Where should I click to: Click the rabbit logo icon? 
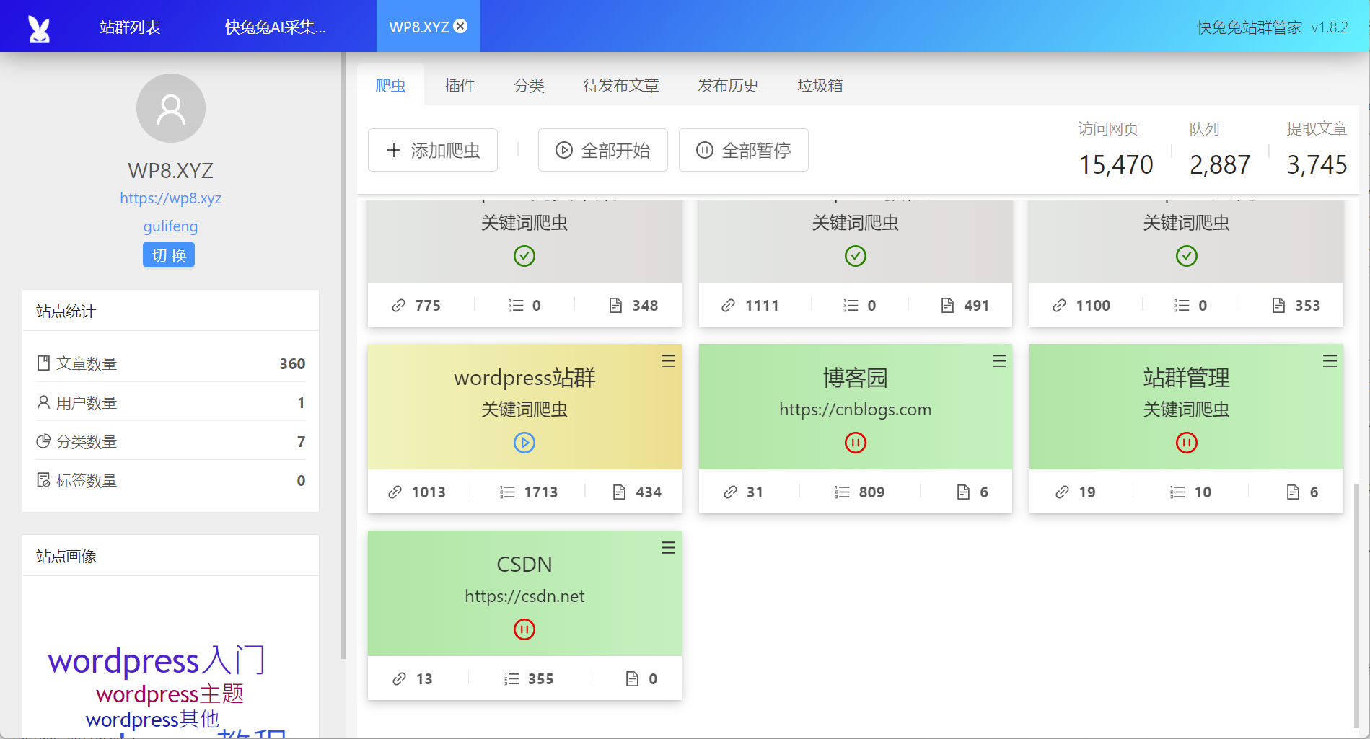point(39,28)
